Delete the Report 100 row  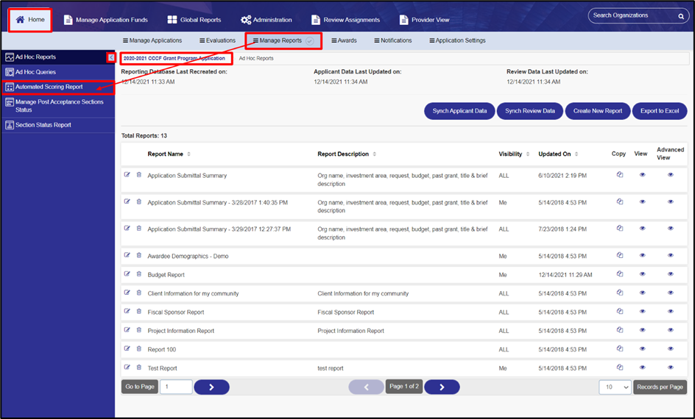click(x=138, y=348)
